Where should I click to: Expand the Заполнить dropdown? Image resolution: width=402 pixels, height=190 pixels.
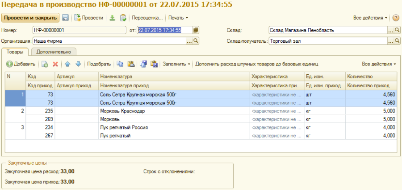coord(177,64)
